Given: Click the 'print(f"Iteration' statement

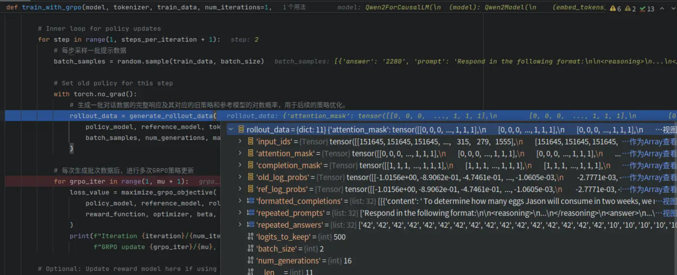Looking at the screenshot, I should [x=145, y=236].
